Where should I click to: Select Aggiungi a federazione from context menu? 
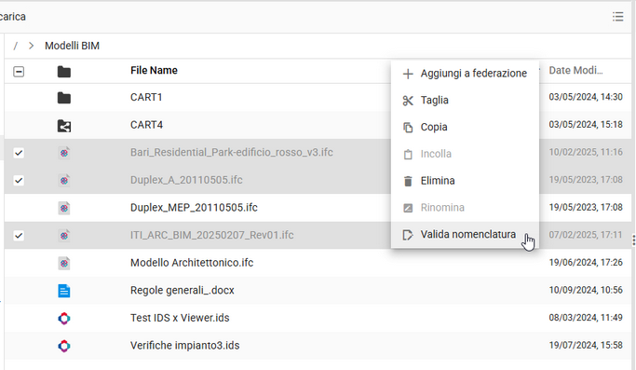click(465, 74)
